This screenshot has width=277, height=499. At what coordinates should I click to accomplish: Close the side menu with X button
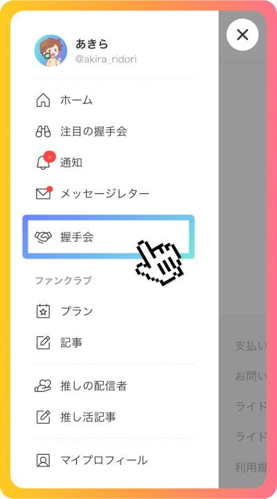click(x=242, y=35)
